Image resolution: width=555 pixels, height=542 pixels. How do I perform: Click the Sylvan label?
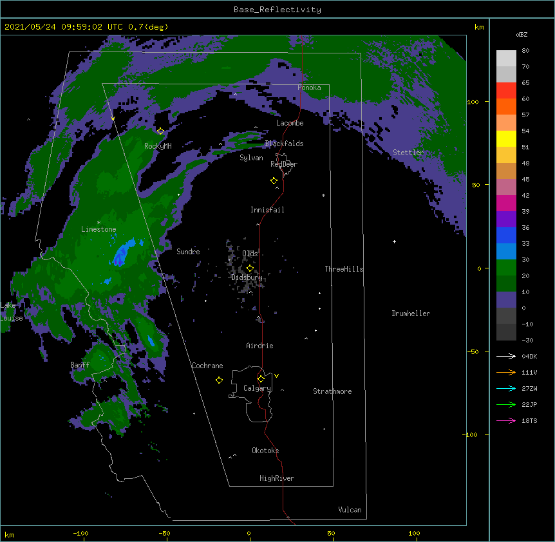tap(251, 158)
